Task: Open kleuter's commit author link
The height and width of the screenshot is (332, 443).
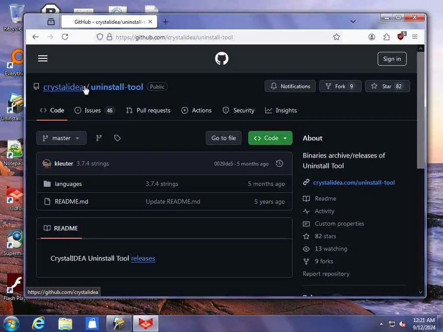Action: click(64, 164)
